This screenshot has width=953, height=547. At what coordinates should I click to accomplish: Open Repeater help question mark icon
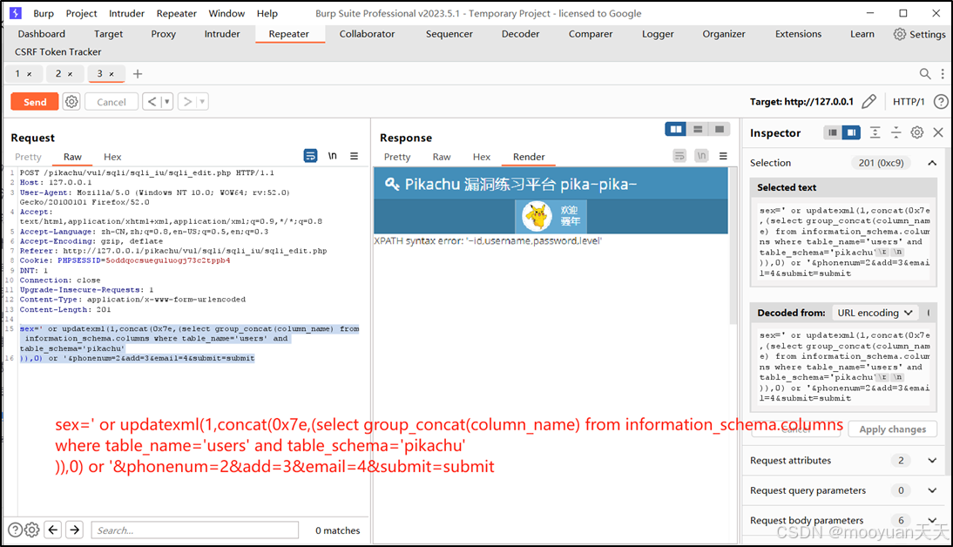click(x=940, y=102)
